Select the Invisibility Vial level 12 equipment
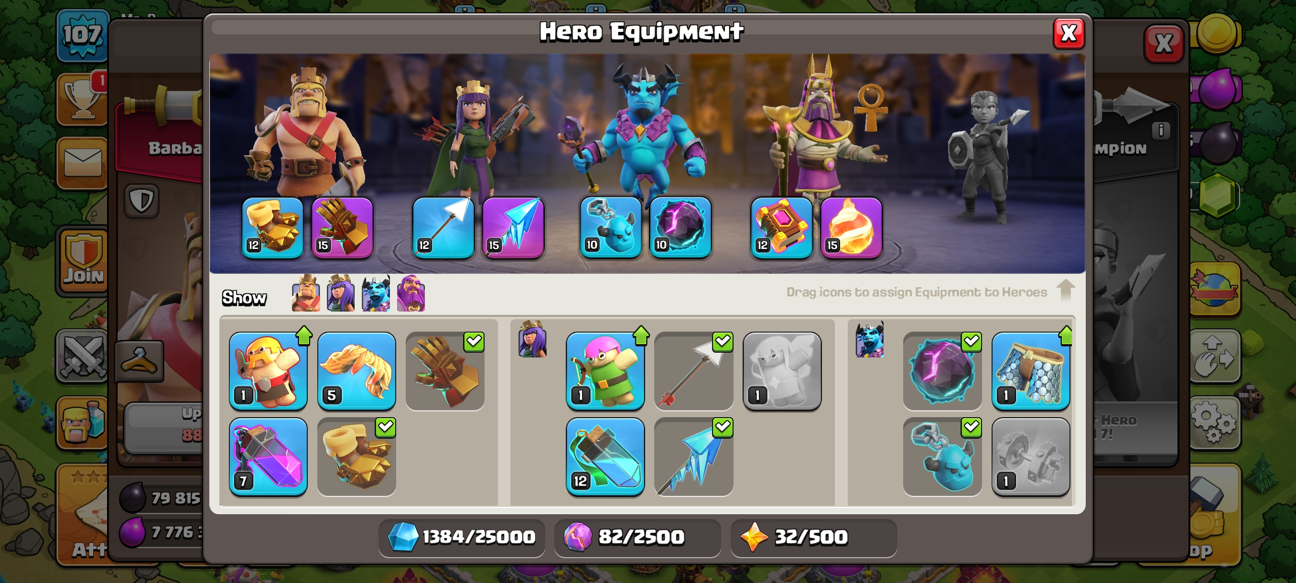The height and width of the screenshot is (583, 1296). click(605, 457)
